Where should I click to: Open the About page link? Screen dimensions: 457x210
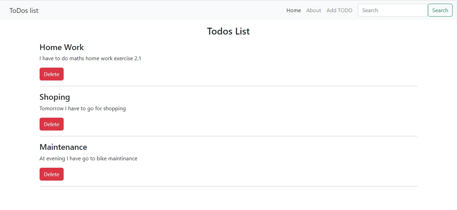tap(313, 10)
